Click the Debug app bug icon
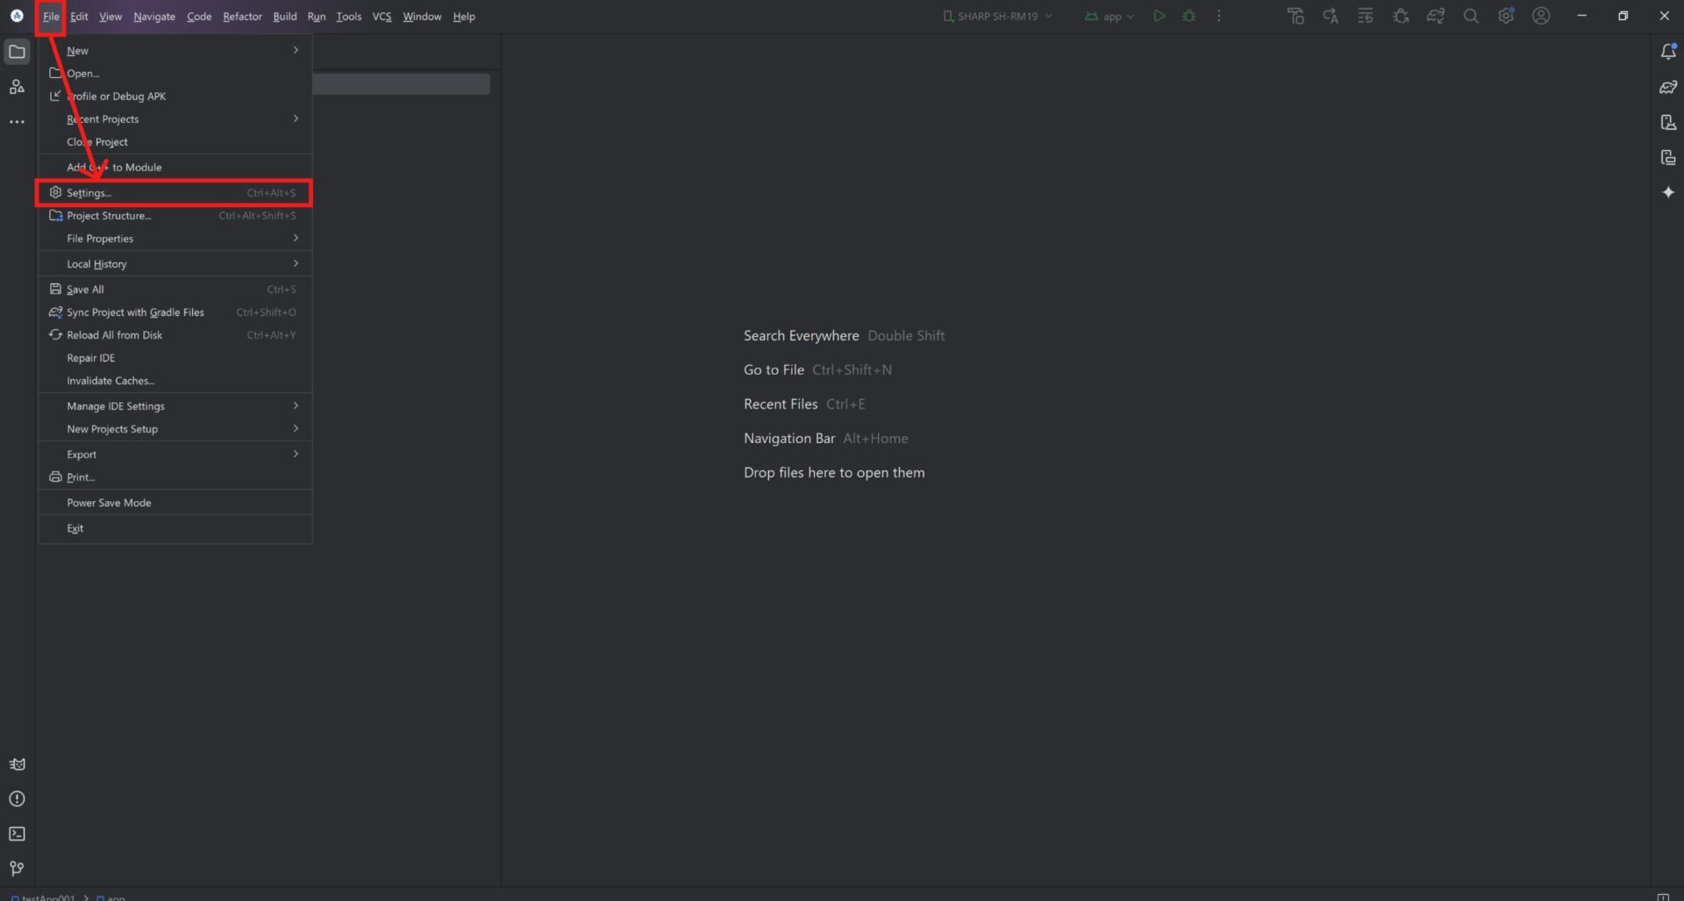The image size is (1684, 901). [1188, 16]
